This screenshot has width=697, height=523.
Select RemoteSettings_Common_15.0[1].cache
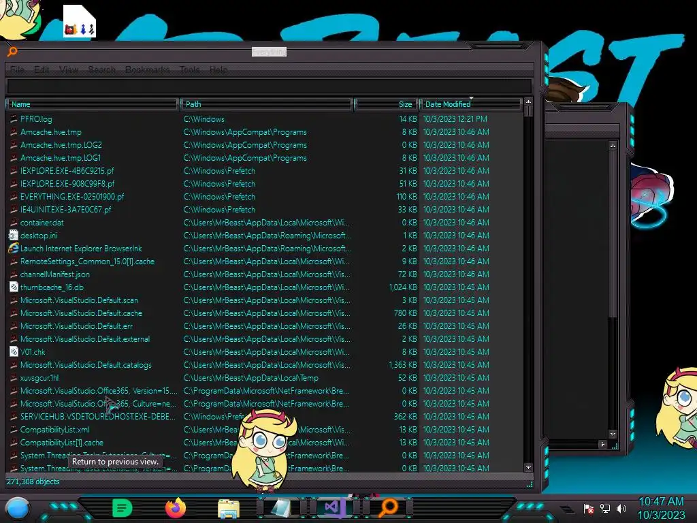[88, 261]
